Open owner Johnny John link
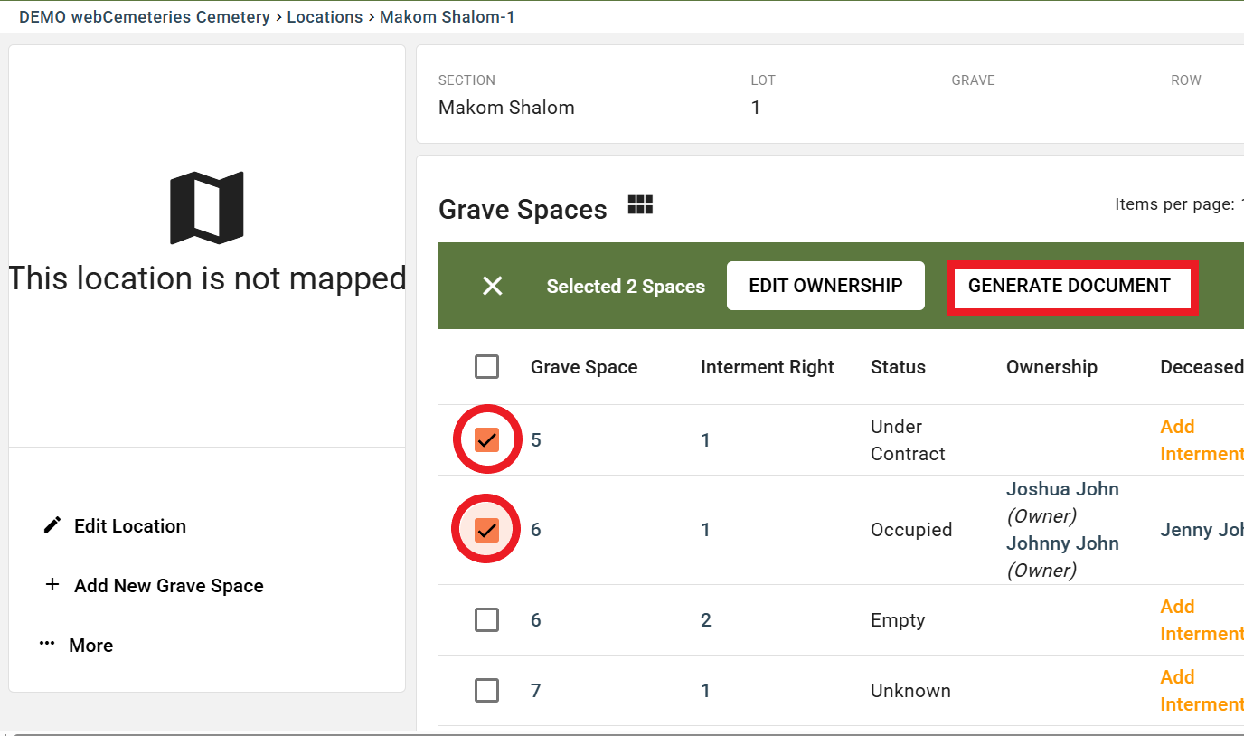This screenshot has height=736, width=1244. coord(1062,543)
